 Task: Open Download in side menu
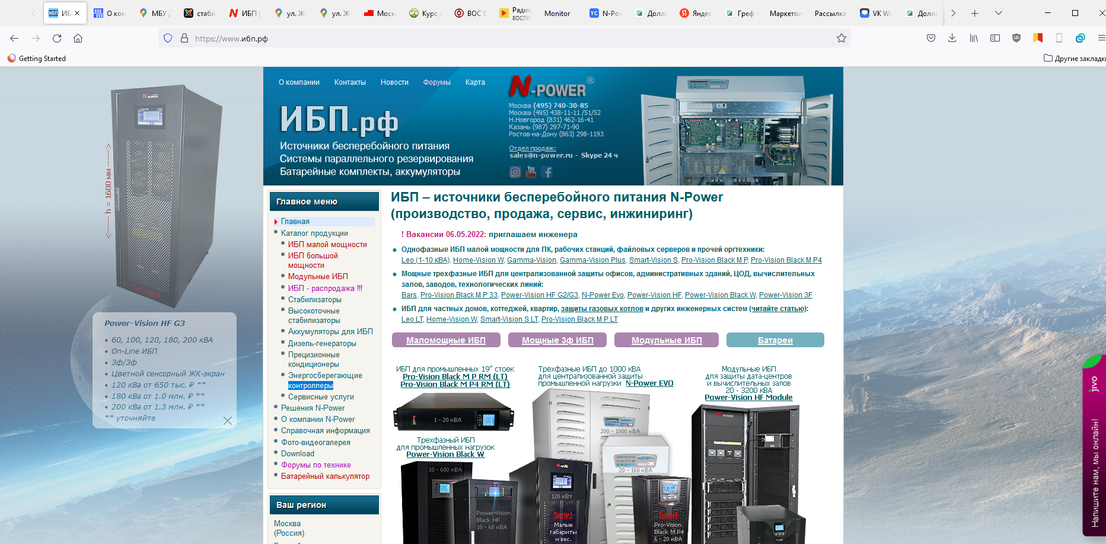(298, 454)
